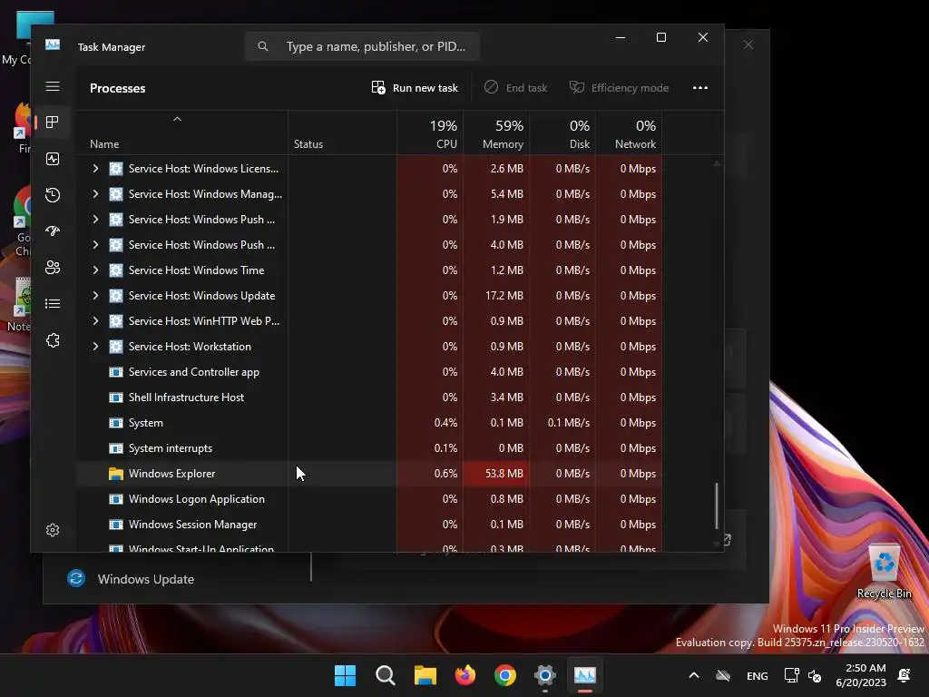The image size is (929, 697).
Task: Expand Service Host: Workstation group
Action: click(95, 346)
